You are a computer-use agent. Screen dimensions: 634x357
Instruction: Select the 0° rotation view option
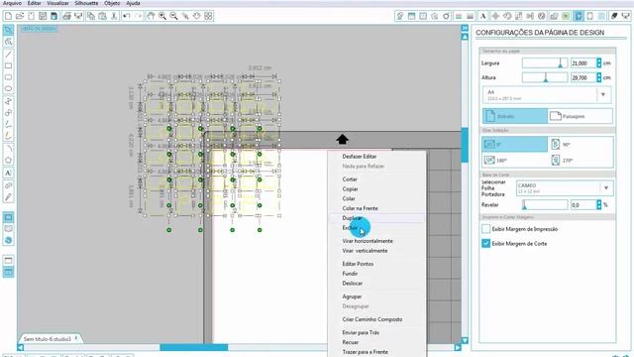[x=515, y=145]
